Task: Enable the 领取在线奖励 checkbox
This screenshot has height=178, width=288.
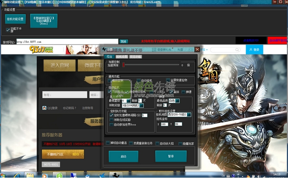Action: click(111, 120)
